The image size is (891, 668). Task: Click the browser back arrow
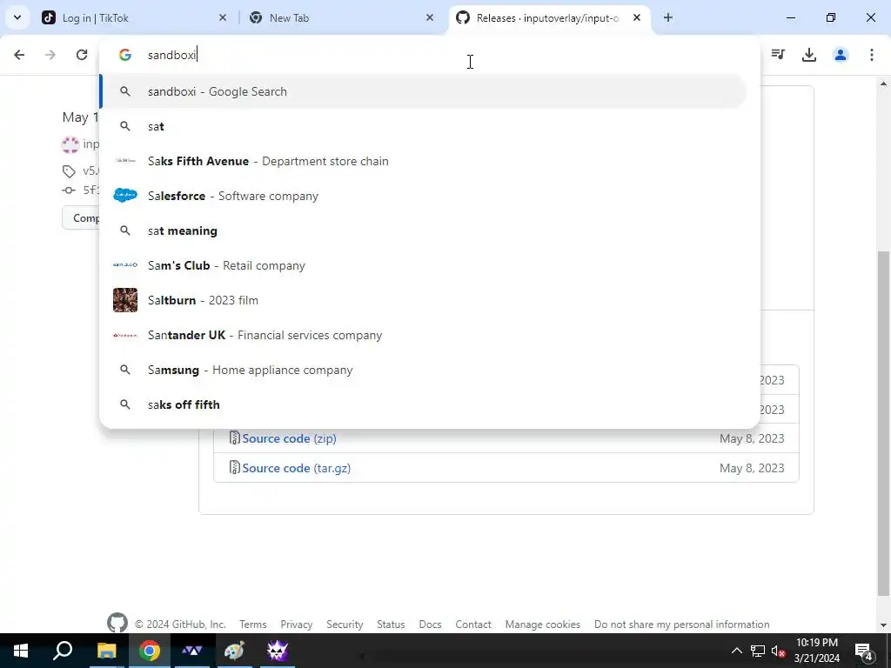pos(19,55)
